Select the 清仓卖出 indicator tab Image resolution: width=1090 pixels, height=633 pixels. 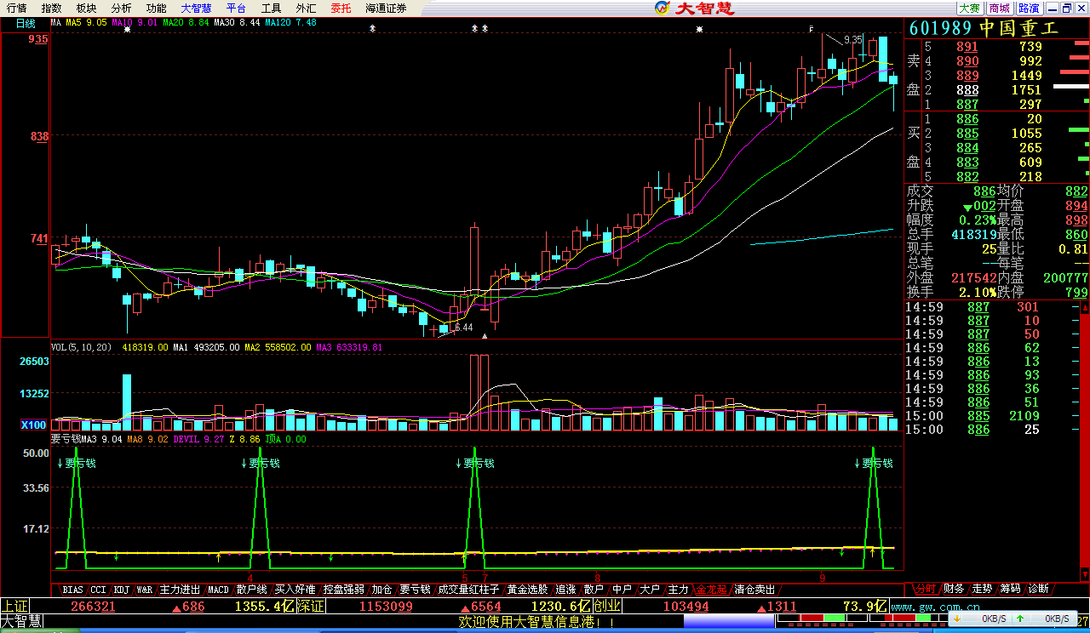coord(754,590)
